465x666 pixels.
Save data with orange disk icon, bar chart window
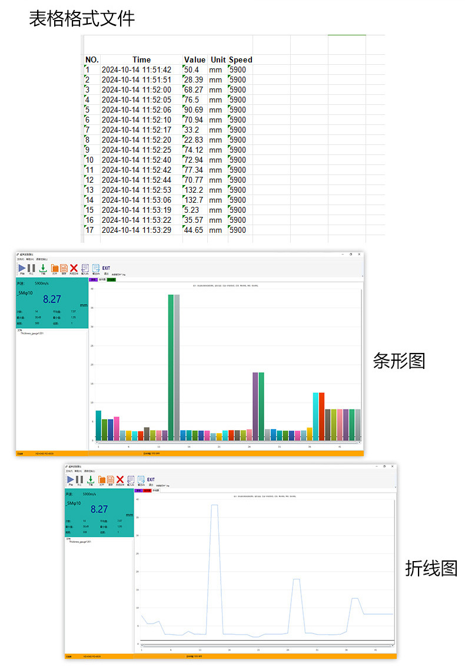coord(64,268)
